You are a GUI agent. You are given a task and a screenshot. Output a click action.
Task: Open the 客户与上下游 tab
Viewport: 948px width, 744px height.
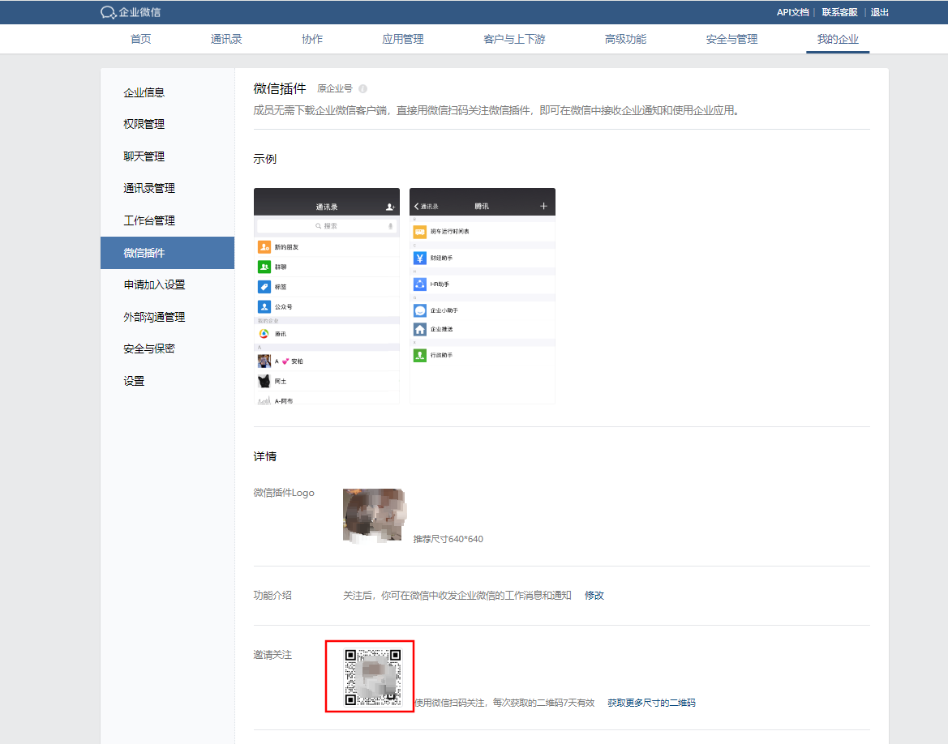click(x=514, y=39)
